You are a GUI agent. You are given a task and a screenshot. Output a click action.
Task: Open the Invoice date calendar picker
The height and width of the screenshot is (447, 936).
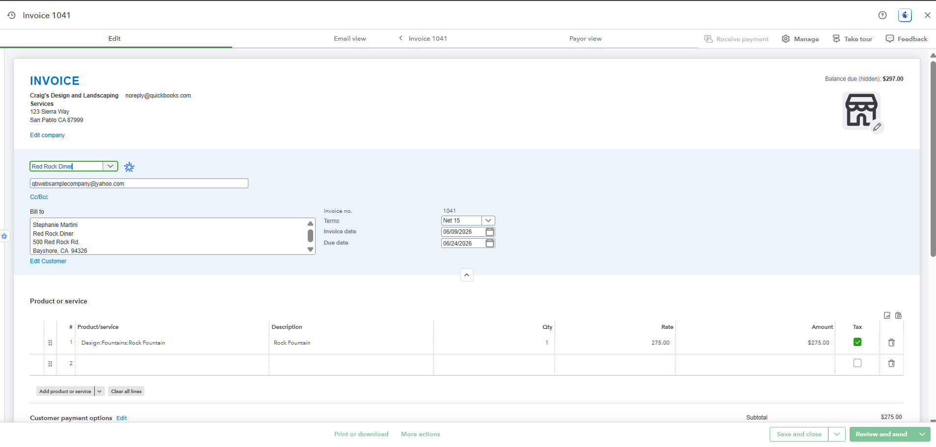point(490,232)
